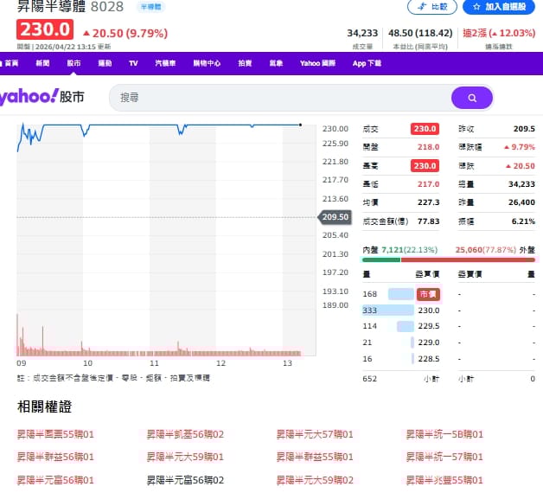Click the 內盤/外盤 ratio bar
The width and height of the screenshot is (543, 493).
pyautogui.click(x=448, y=259)
